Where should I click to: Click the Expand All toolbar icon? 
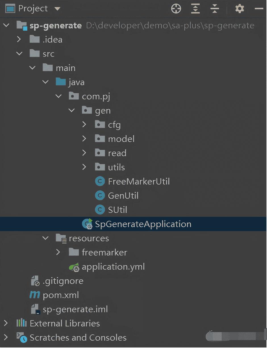click(x=195, y=9)
